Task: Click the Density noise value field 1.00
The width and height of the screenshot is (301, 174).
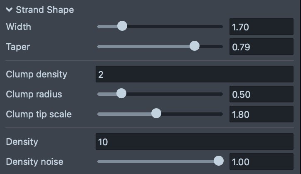Action: (261, 162)
